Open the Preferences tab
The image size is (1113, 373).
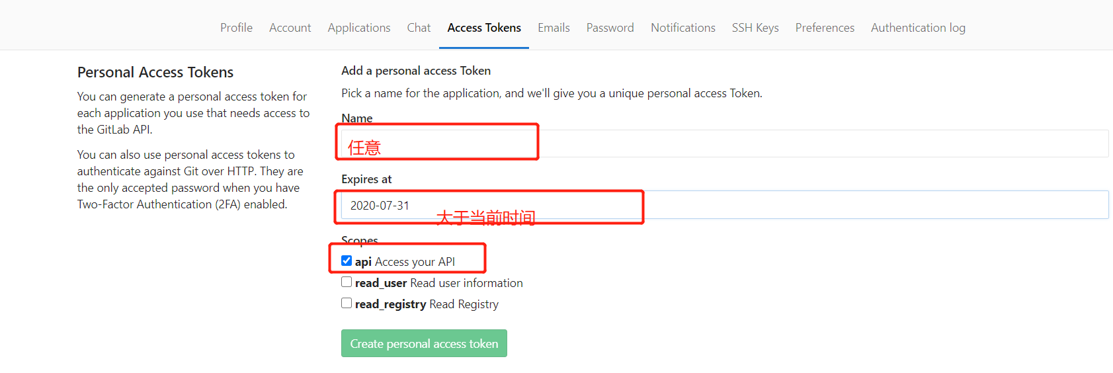tap(825, 28)
